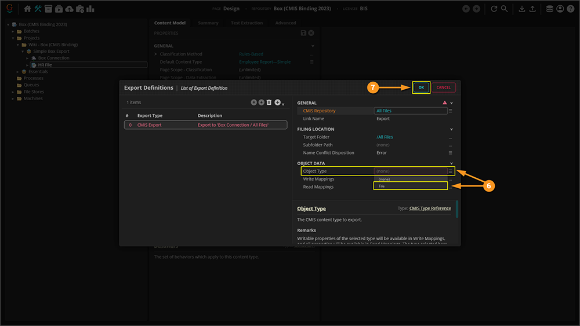
Task: Click the Home icon in top toolbar
Action: (x=27, y=9)
